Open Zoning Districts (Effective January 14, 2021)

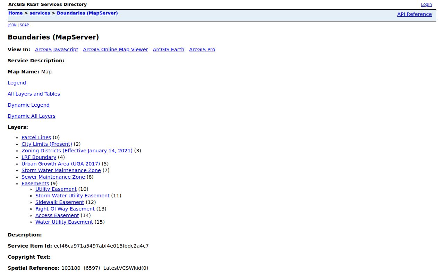pos(77,151)
